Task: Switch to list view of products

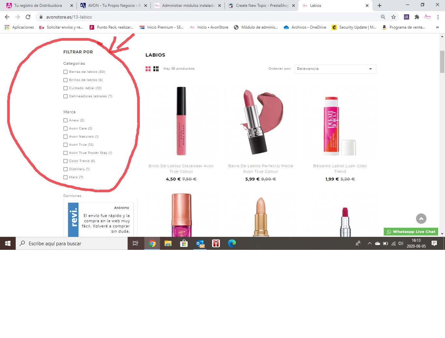Action: coord(156,69)
